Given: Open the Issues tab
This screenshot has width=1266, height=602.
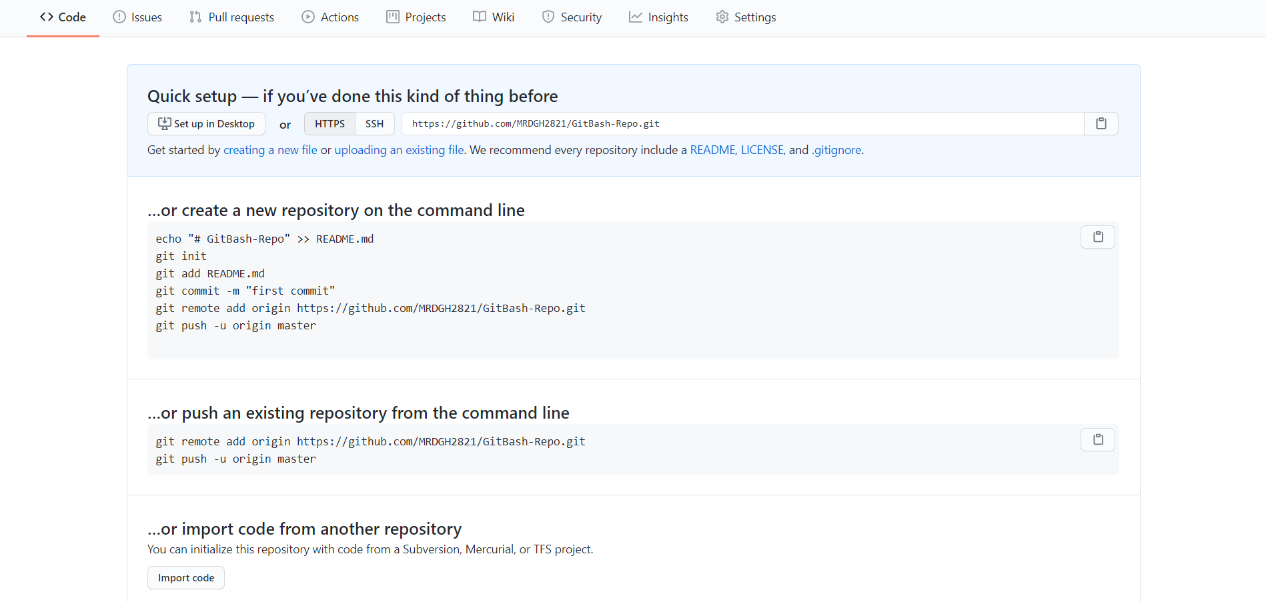Looking at the screenshot, I should pos(137,17).
